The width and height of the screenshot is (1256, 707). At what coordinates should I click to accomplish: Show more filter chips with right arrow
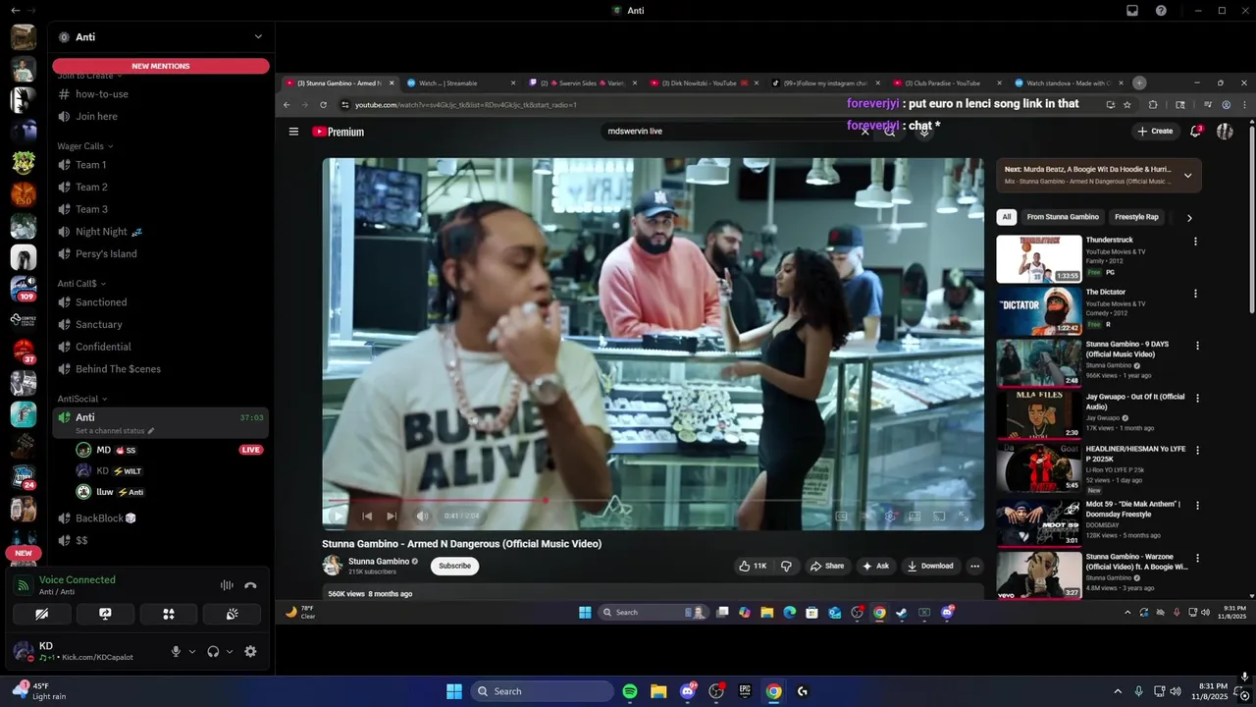[1189, 218]
